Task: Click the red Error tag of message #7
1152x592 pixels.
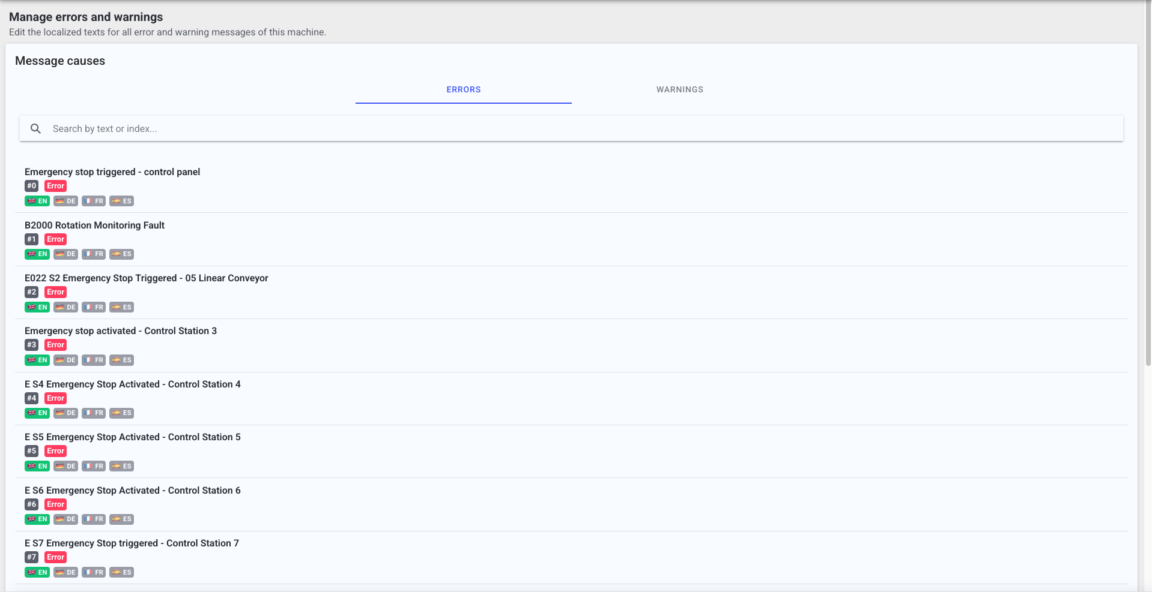Action: pyautogui.click(x=56, y=557)
